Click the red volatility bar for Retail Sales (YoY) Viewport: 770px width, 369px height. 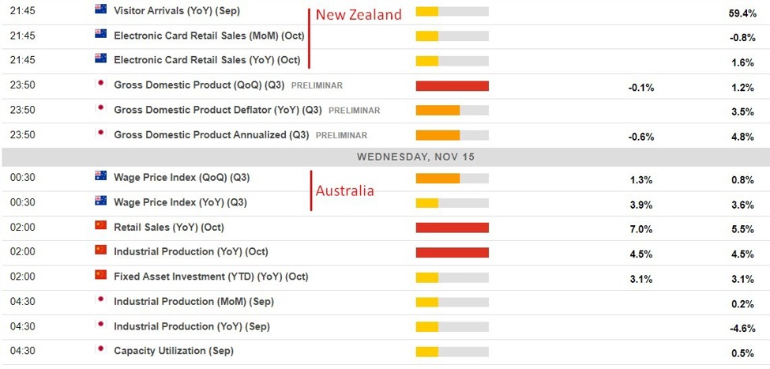click(x=453, y=228)
